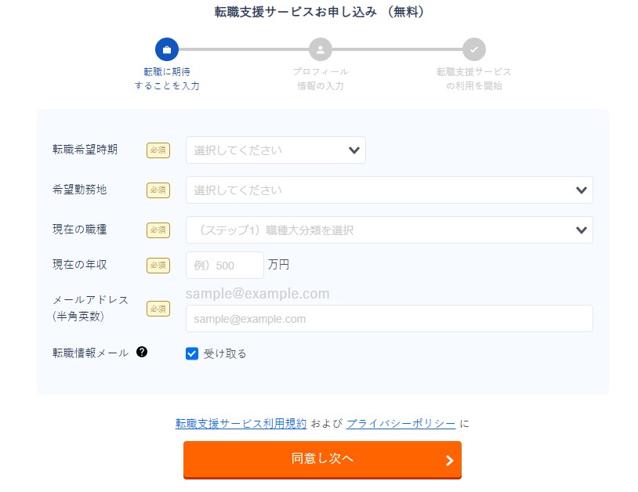This screenshot has height=492, width=638.
Task: Toggle the 受け取る checkbox
Action: coord(192,353)
